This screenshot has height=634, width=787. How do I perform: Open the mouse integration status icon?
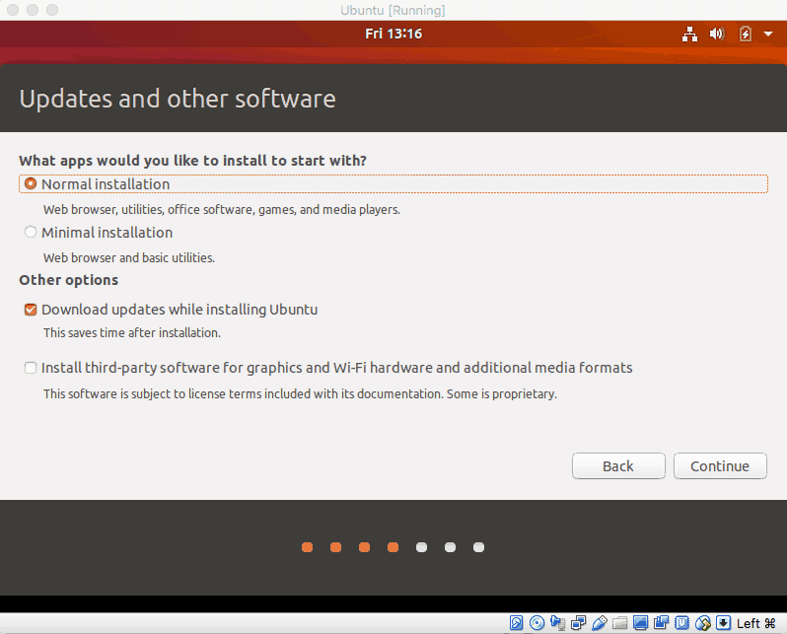(702, 623)
